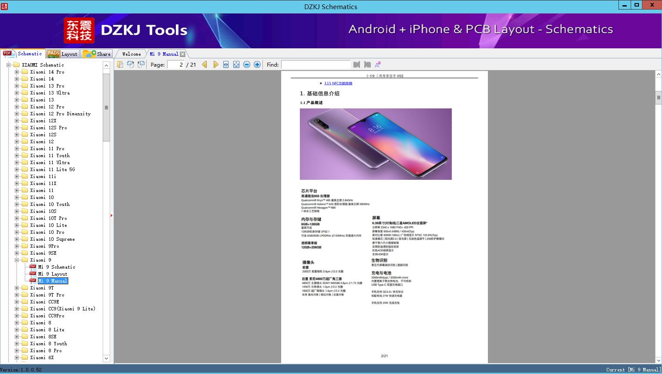Click the Find search box
The width and height of the screenshot is (662, 374).
[316, 64]
